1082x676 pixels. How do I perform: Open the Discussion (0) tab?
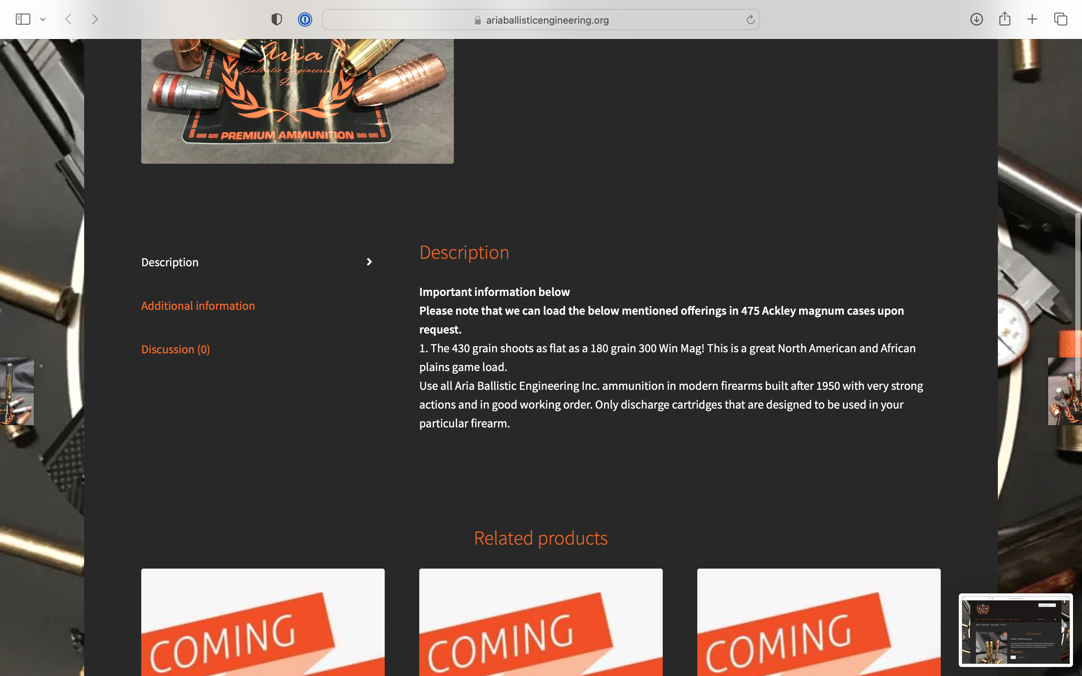176,349
